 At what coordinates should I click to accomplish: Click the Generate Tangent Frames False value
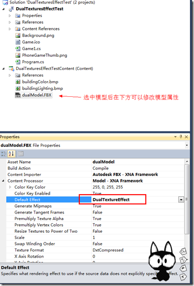coord(98,212)
